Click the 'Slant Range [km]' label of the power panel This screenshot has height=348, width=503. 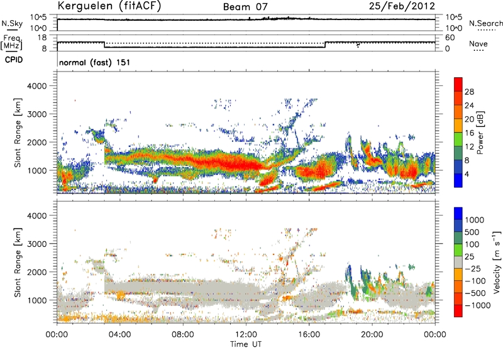coord(18,133)
